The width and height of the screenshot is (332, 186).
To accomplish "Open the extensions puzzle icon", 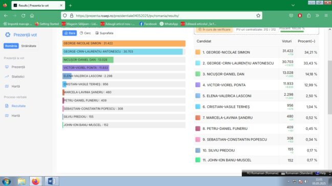I will pos(308,16).
